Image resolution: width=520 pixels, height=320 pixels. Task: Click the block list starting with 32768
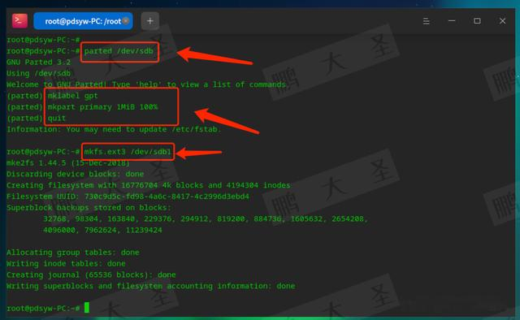click(x=206, y=218)
